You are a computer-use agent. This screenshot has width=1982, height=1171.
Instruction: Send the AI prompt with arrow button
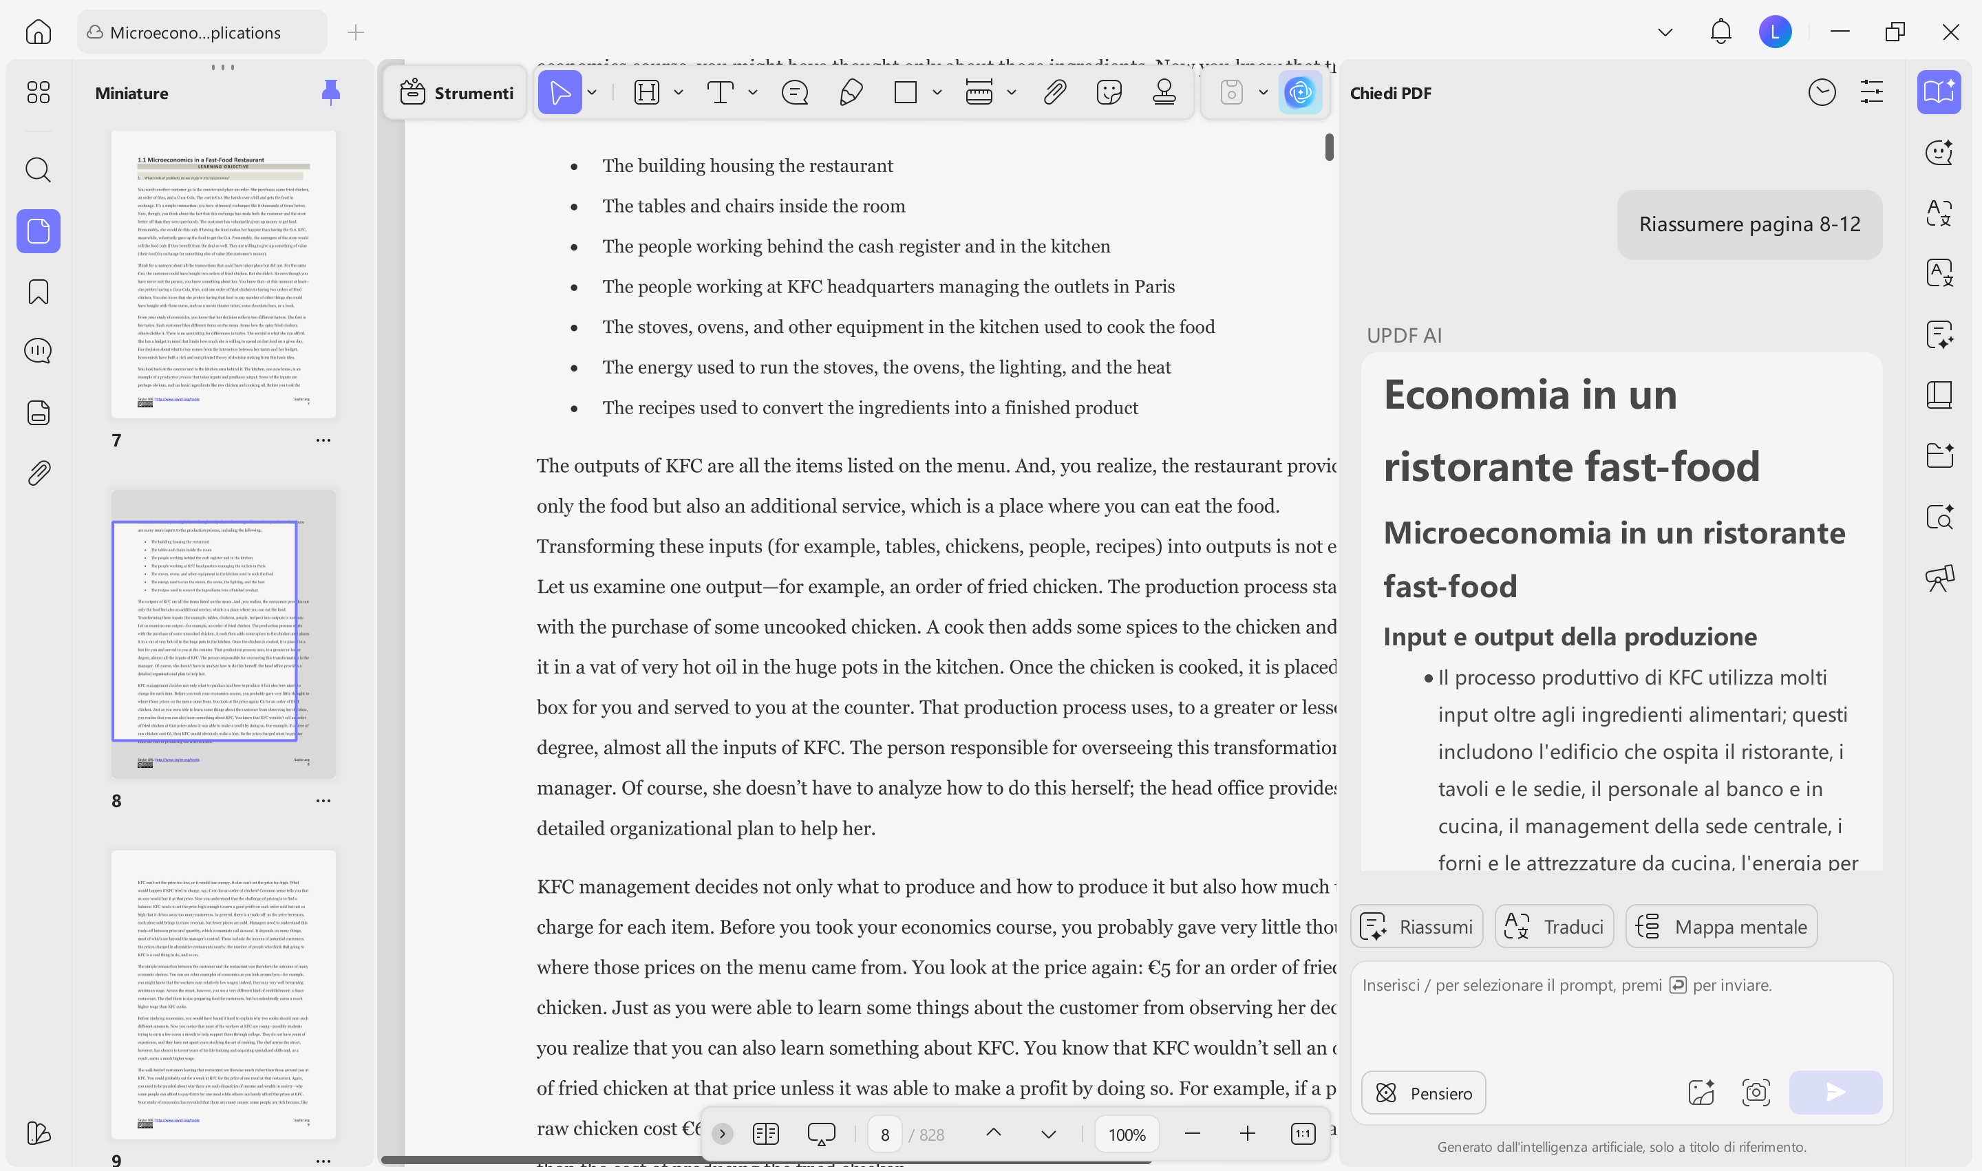[1835, 1093]
